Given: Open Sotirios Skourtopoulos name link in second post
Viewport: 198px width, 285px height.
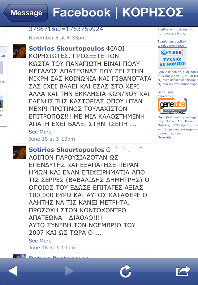Looking at the screenshot, I should tap(67, 150).
